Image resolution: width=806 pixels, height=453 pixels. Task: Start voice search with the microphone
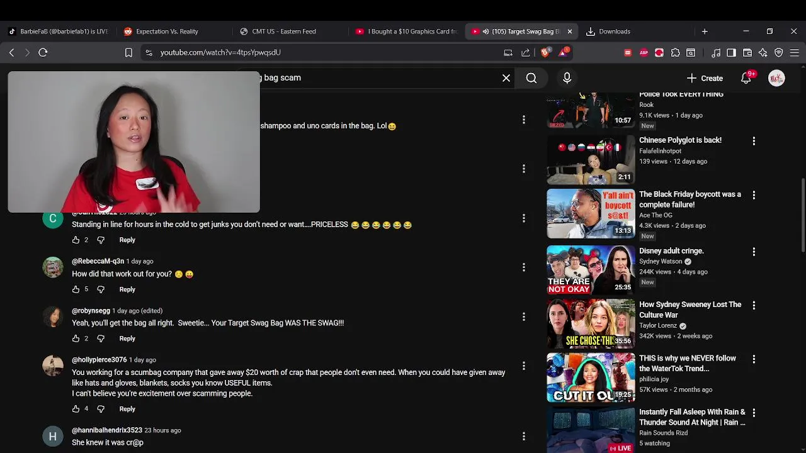point(567,78)
